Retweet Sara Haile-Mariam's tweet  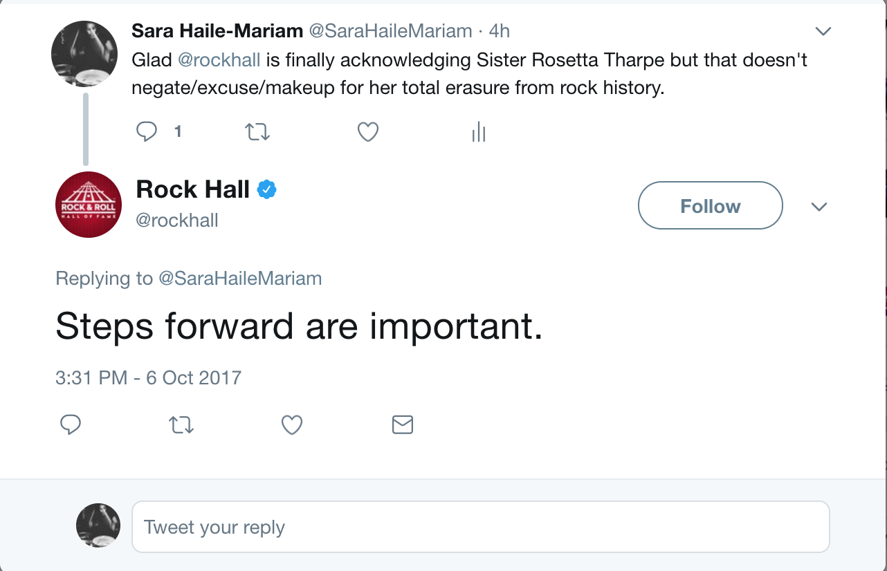point(257,131)
